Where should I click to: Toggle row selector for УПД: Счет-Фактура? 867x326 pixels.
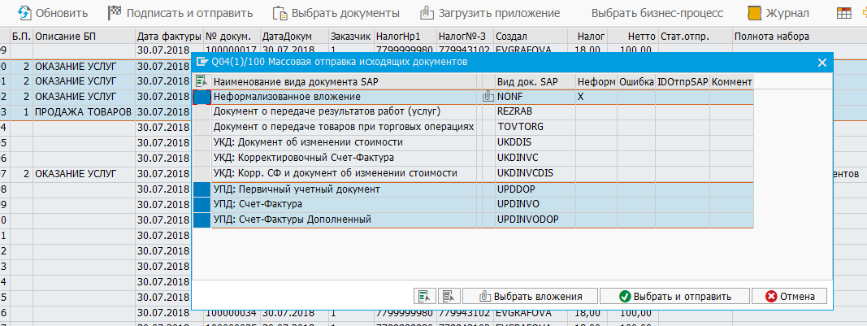coord(202,204)
